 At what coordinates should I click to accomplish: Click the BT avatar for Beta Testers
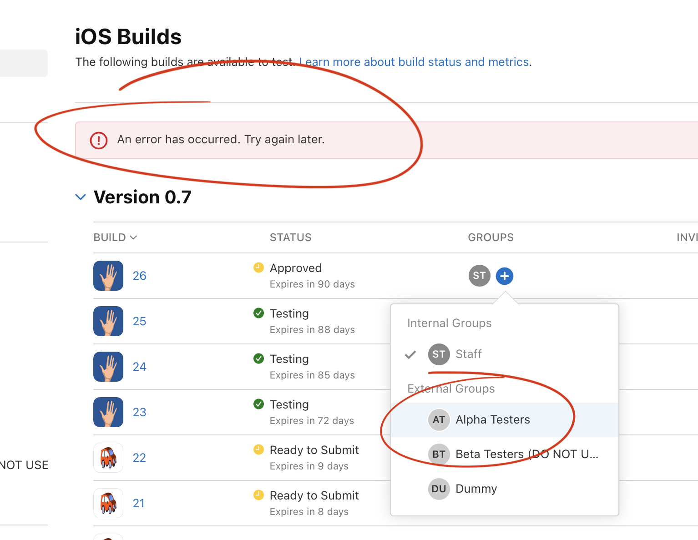coord(439,454)
